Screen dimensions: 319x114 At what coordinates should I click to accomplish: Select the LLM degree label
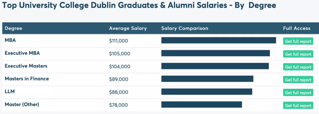click(10, 92)
